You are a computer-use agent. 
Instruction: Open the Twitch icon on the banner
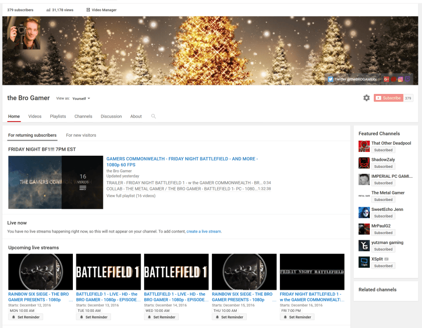coord(407,79)
